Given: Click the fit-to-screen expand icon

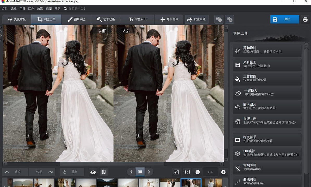Looking at the screenshot, I should pos(176,172).
